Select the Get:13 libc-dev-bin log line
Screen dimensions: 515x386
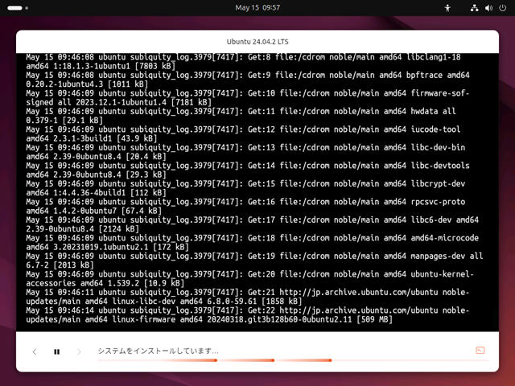click(245, 152)
